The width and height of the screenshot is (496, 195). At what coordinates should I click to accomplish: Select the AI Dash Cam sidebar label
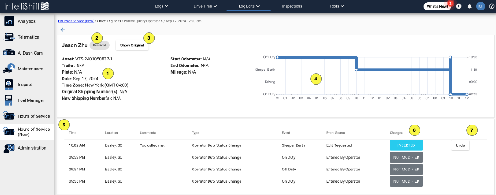point(31,53)
